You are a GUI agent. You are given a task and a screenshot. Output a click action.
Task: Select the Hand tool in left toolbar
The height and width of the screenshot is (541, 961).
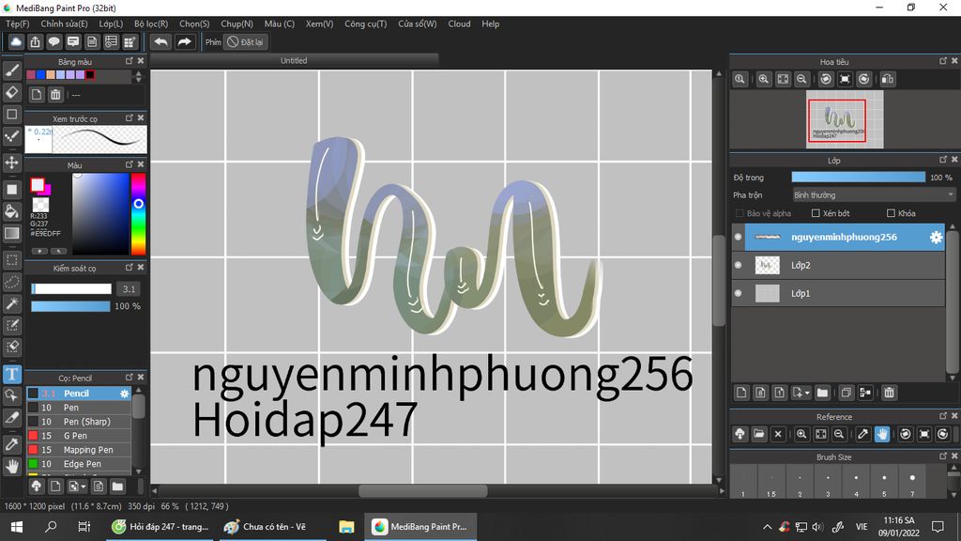(x=11, y=467)
